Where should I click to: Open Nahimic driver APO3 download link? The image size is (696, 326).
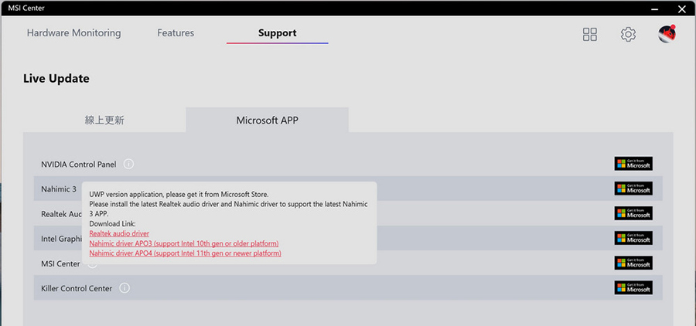[184, 243]
